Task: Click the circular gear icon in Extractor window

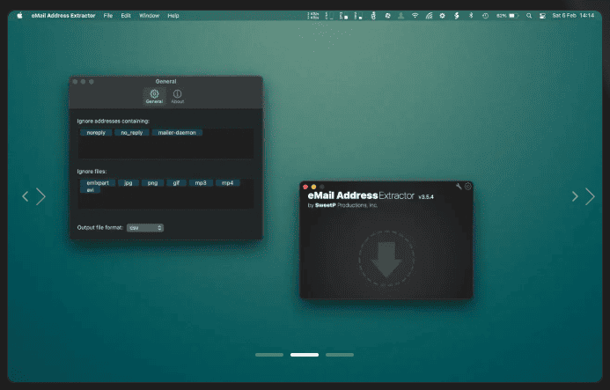Action: point(468,187)
